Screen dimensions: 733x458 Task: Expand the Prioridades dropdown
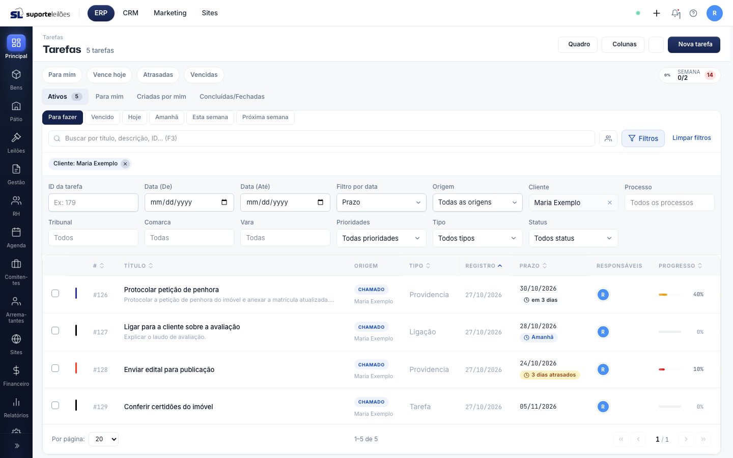tap(381, 238)
